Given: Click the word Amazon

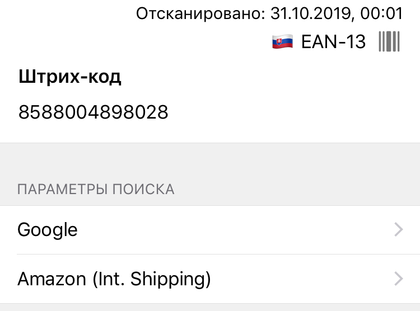Looking at the screenshot, I should [53, 279].
